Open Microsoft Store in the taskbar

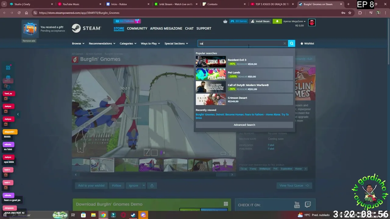[83, 215]
